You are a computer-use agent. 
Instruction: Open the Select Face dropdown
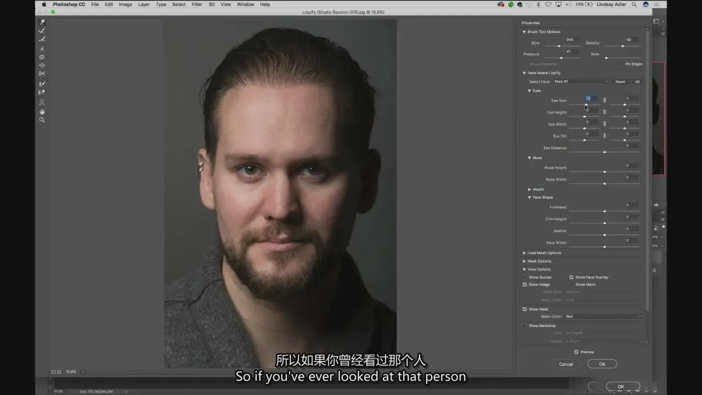click(x=581, y=82)
